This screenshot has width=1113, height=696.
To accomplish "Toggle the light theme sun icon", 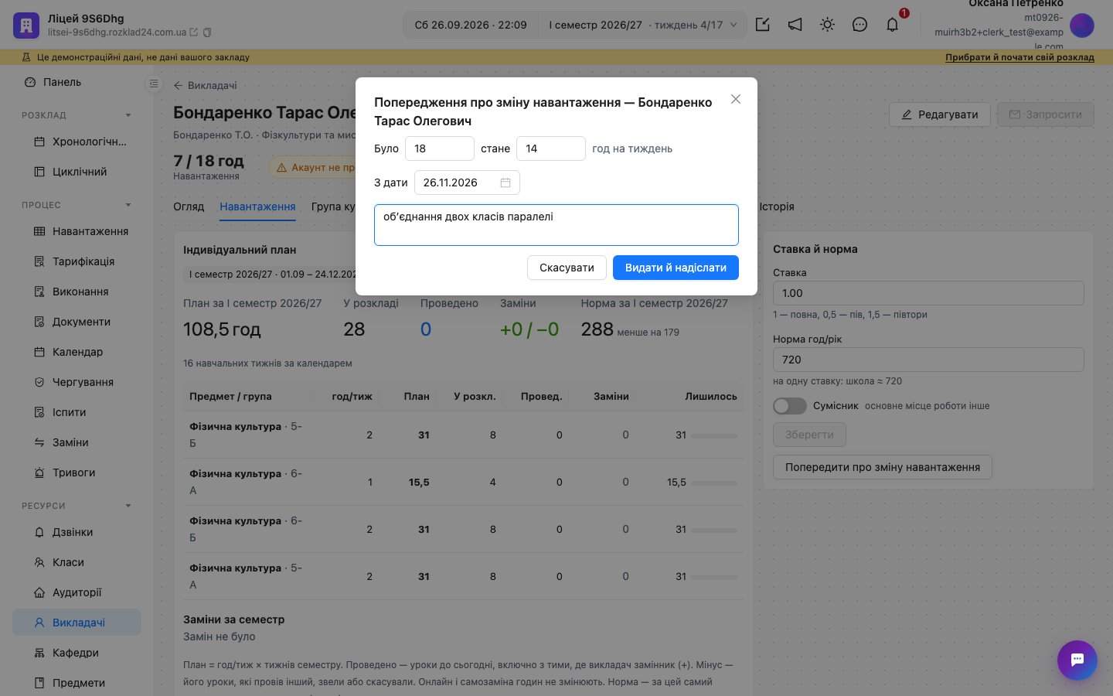I will pyautogui.click(x=827, y=25).
